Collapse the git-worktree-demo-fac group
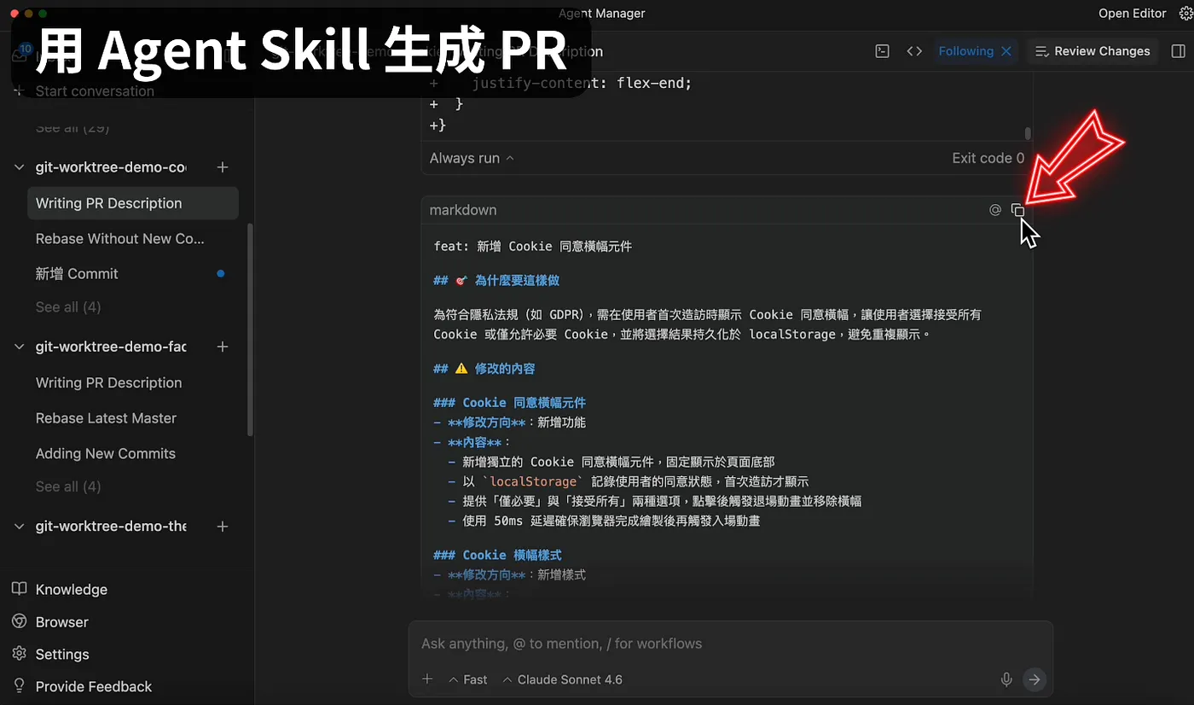1194x705 pixels. [x=19, y=347]
